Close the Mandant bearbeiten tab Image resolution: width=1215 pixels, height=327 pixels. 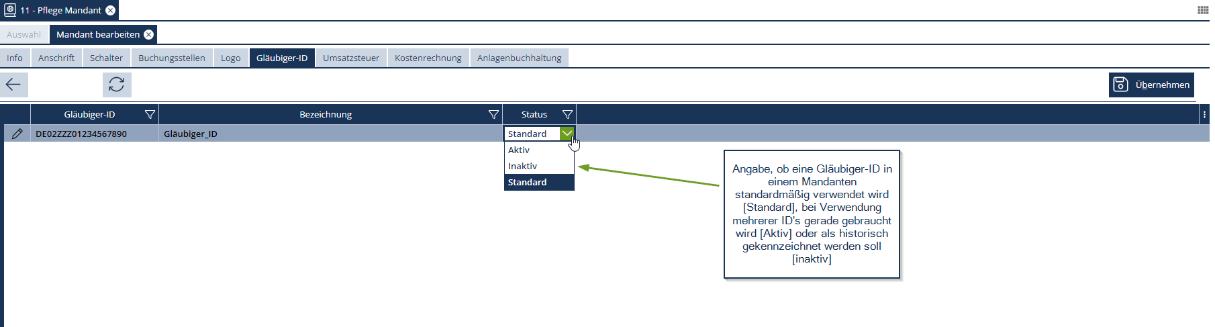point(149,34)
